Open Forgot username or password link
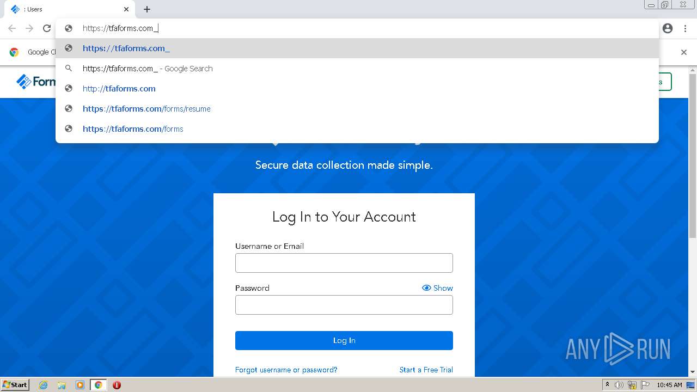697x392 pixels. (x=286, y=370)
